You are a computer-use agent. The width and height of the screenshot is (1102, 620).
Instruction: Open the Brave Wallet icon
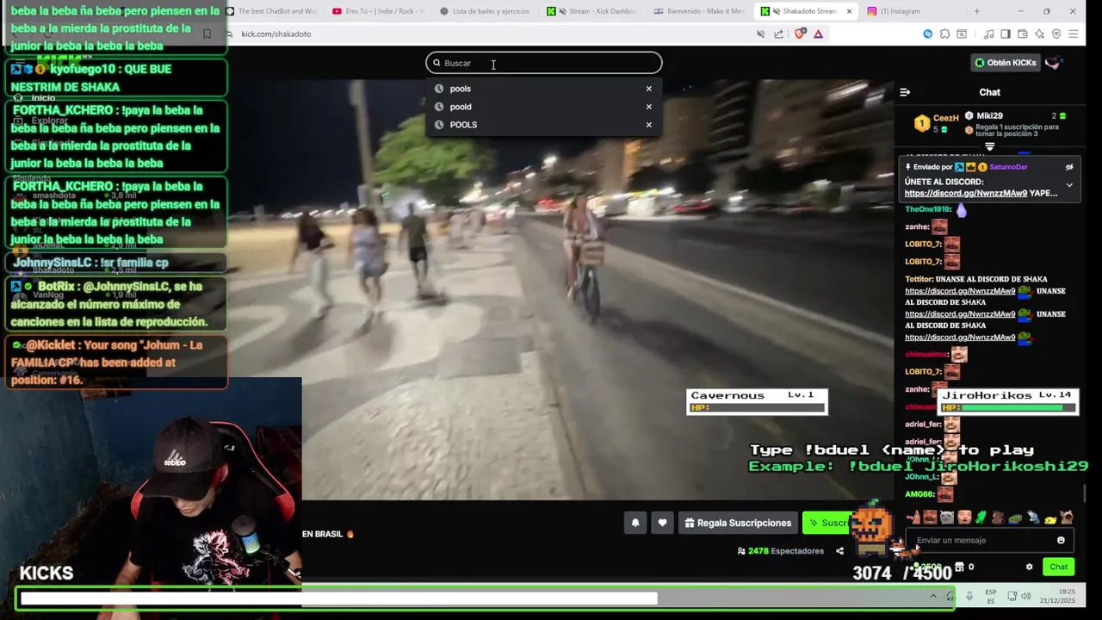coord(1023,34)
